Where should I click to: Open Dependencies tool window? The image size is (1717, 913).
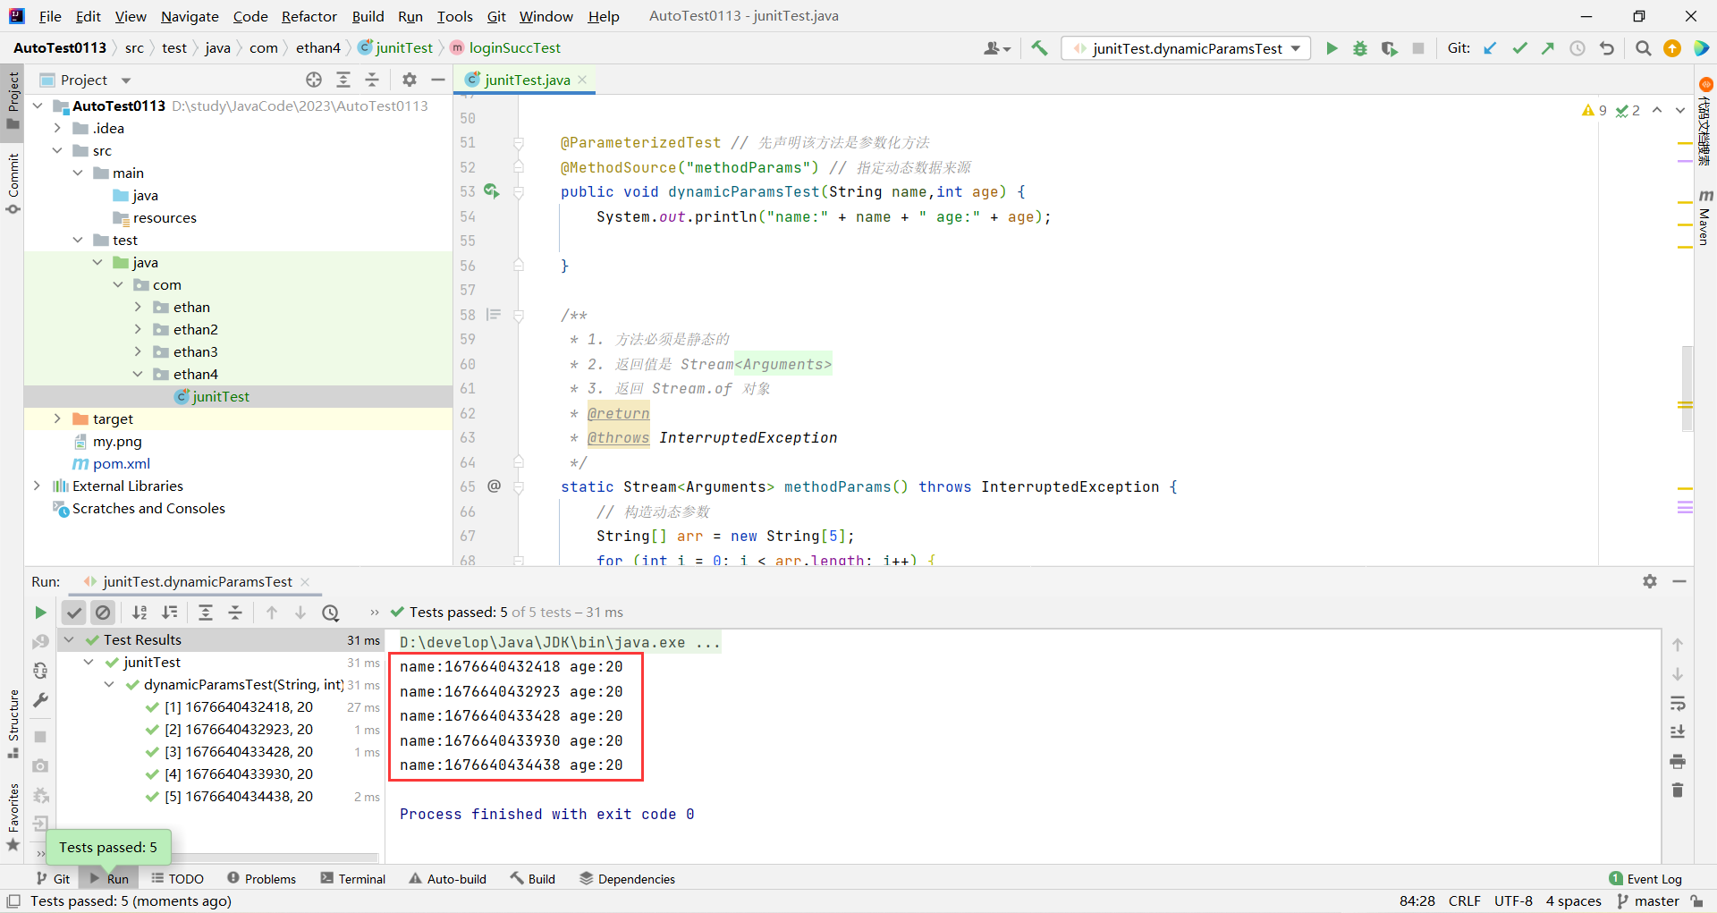[627, 879]
